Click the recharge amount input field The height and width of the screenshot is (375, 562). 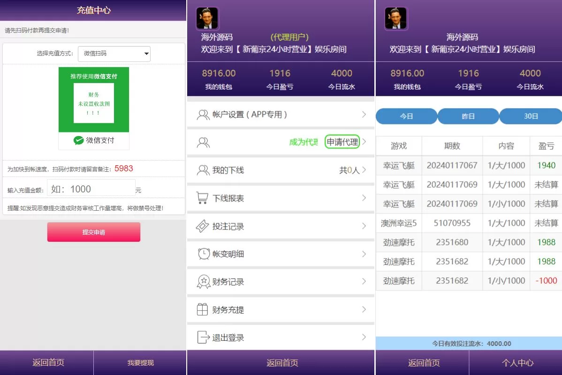click(91, 188)
